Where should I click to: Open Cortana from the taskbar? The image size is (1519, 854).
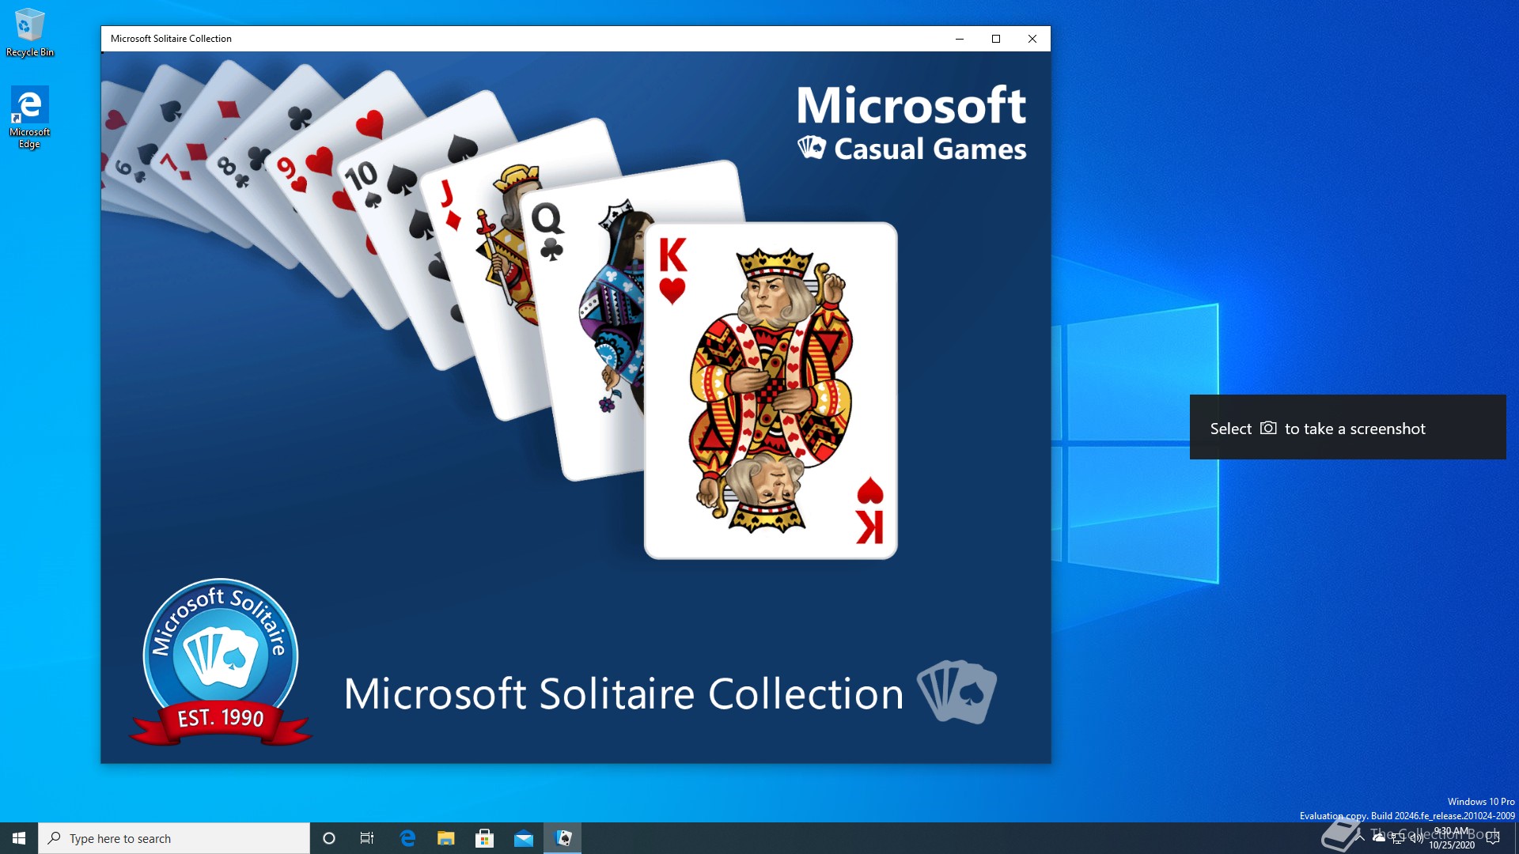point(329,838)
